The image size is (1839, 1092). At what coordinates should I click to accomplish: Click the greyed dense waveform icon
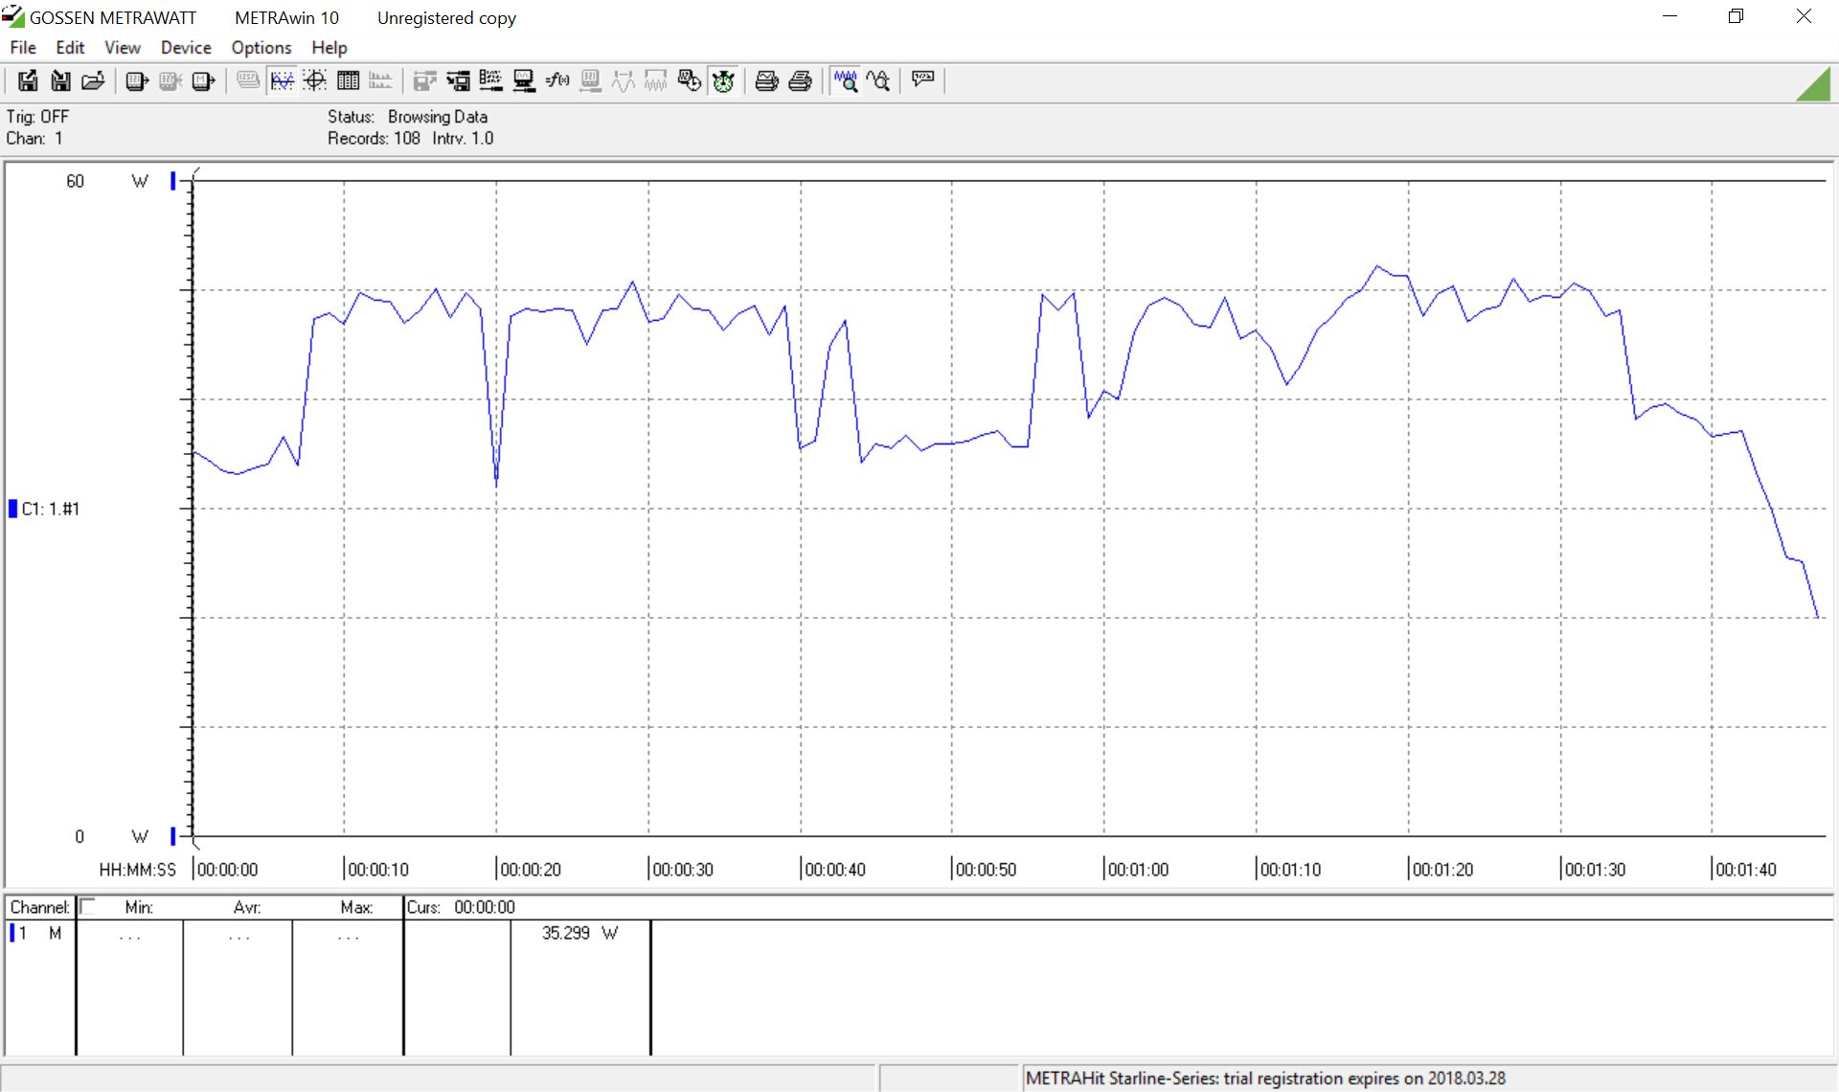click(656, 80)
